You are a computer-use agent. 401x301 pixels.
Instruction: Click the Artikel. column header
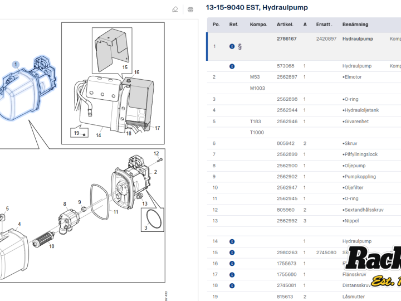coord(285,25)
